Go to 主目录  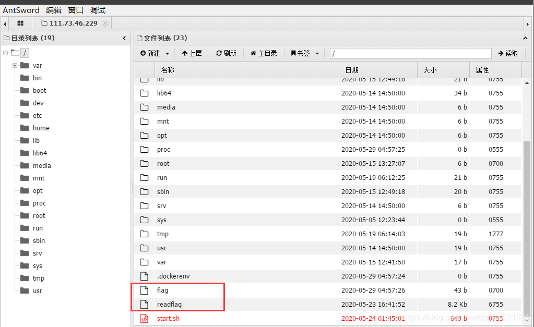pyautogui.click(x=264, y=53)
